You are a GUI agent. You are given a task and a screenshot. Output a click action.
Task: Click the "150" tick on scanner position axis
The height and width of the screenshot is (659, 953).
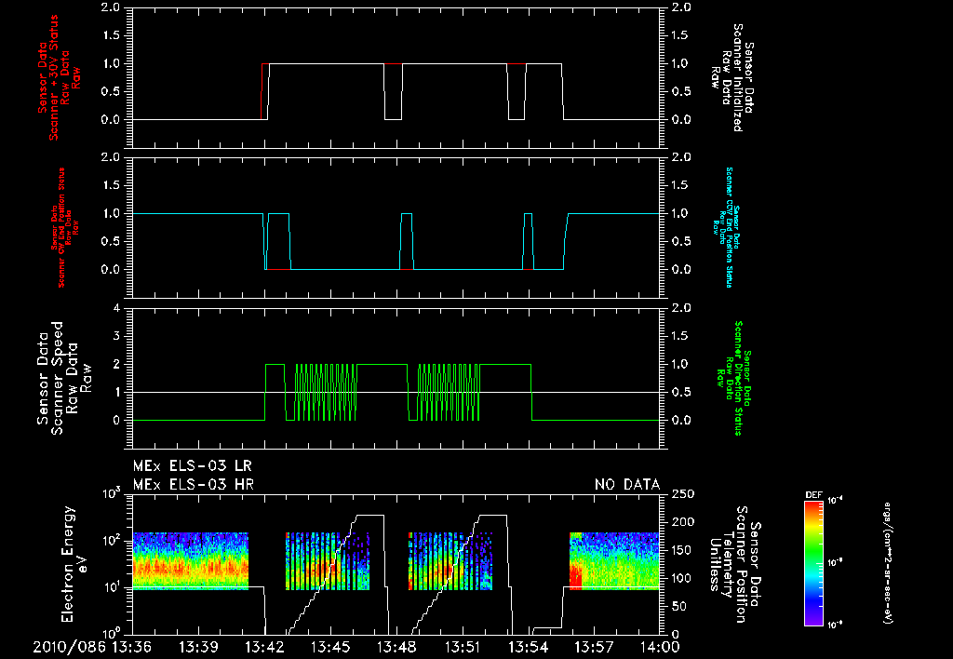(682, 550)
